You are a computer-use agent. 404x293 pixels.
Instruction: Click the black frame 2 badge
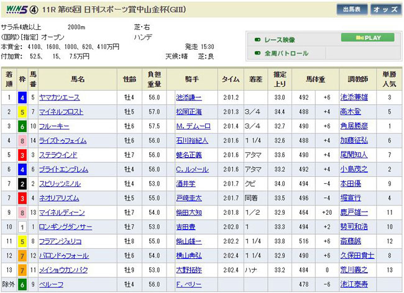click(22, 184)
